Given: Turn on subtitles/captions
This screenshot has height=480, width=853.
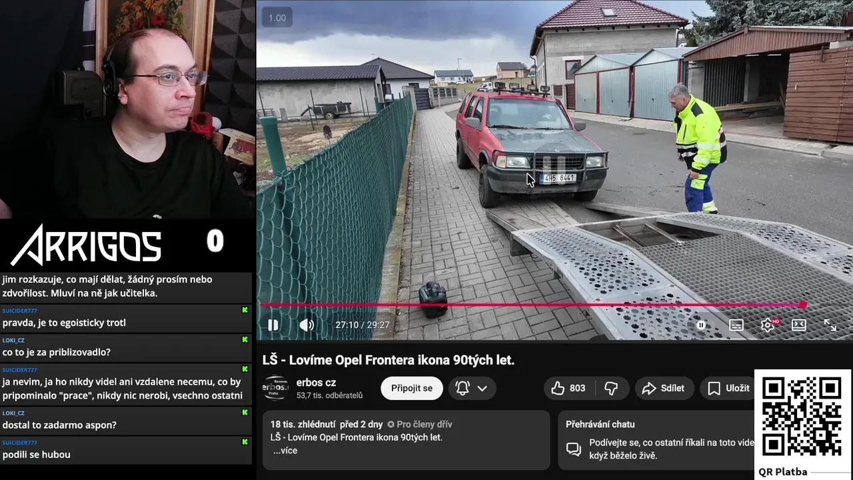Looking at the screenshot, I should (736, 325).
